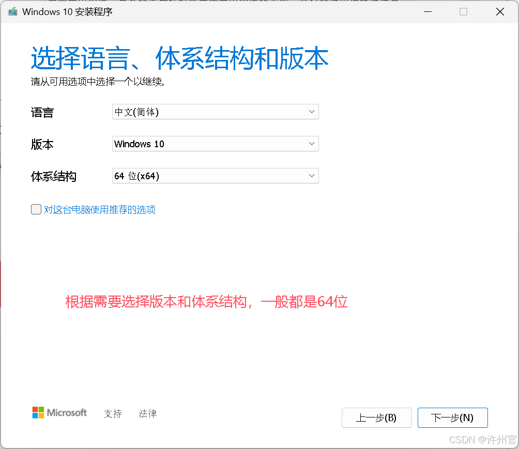This screenshot has width=519, height=449.
Task: Click the 请从可用选项中选择一个以继续 instruction text
Action: point(98,82)
